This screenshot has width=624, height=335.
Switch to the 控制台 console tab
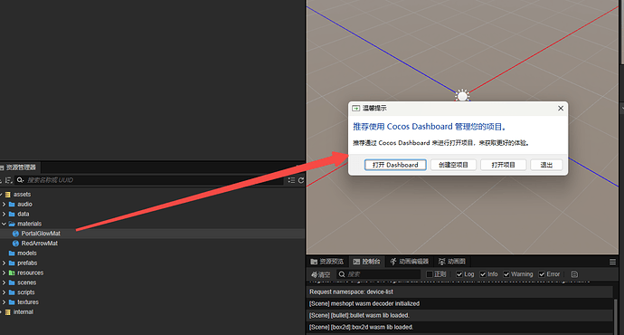367,262
